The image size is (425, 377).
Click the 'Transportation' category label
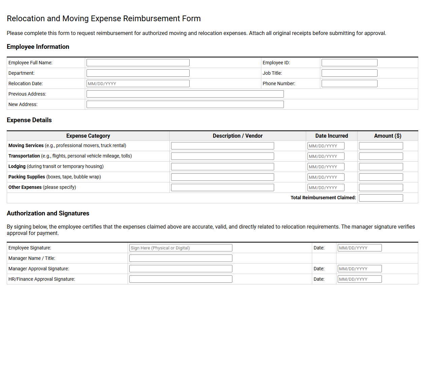coord(24,156)
